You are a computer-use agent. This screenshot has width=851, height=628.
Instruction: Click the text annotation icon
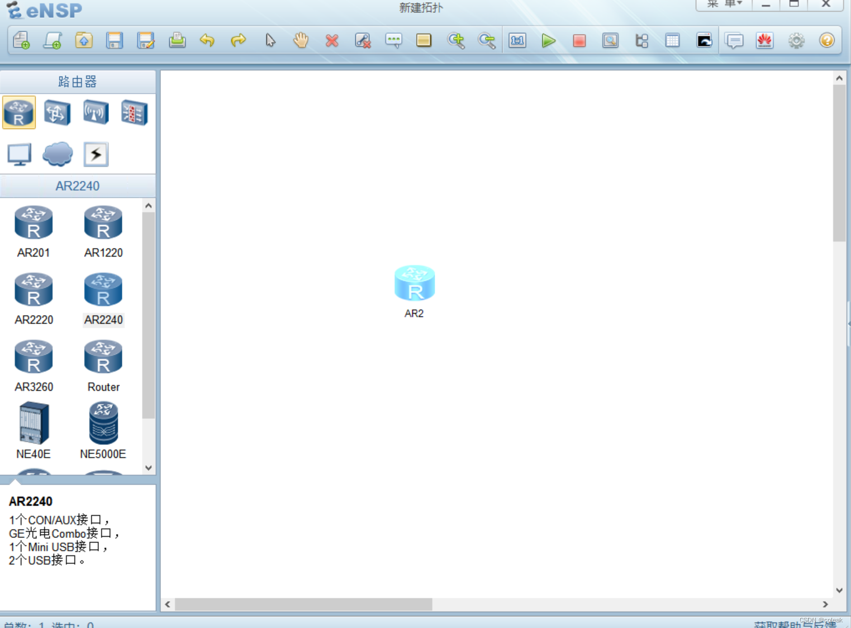pos(394,40)
